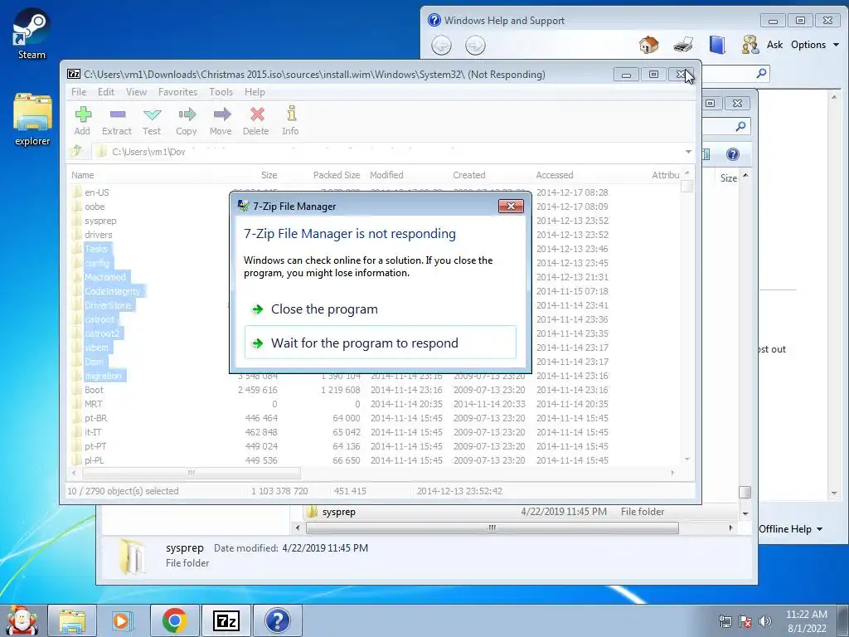
Task: Open the Edit menu in 7-Zip
Action: (x=106, y=92)
